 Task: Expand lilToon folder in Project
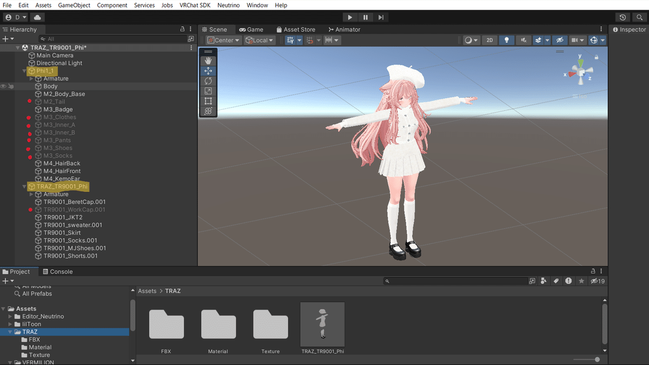[x=10, y=324]
